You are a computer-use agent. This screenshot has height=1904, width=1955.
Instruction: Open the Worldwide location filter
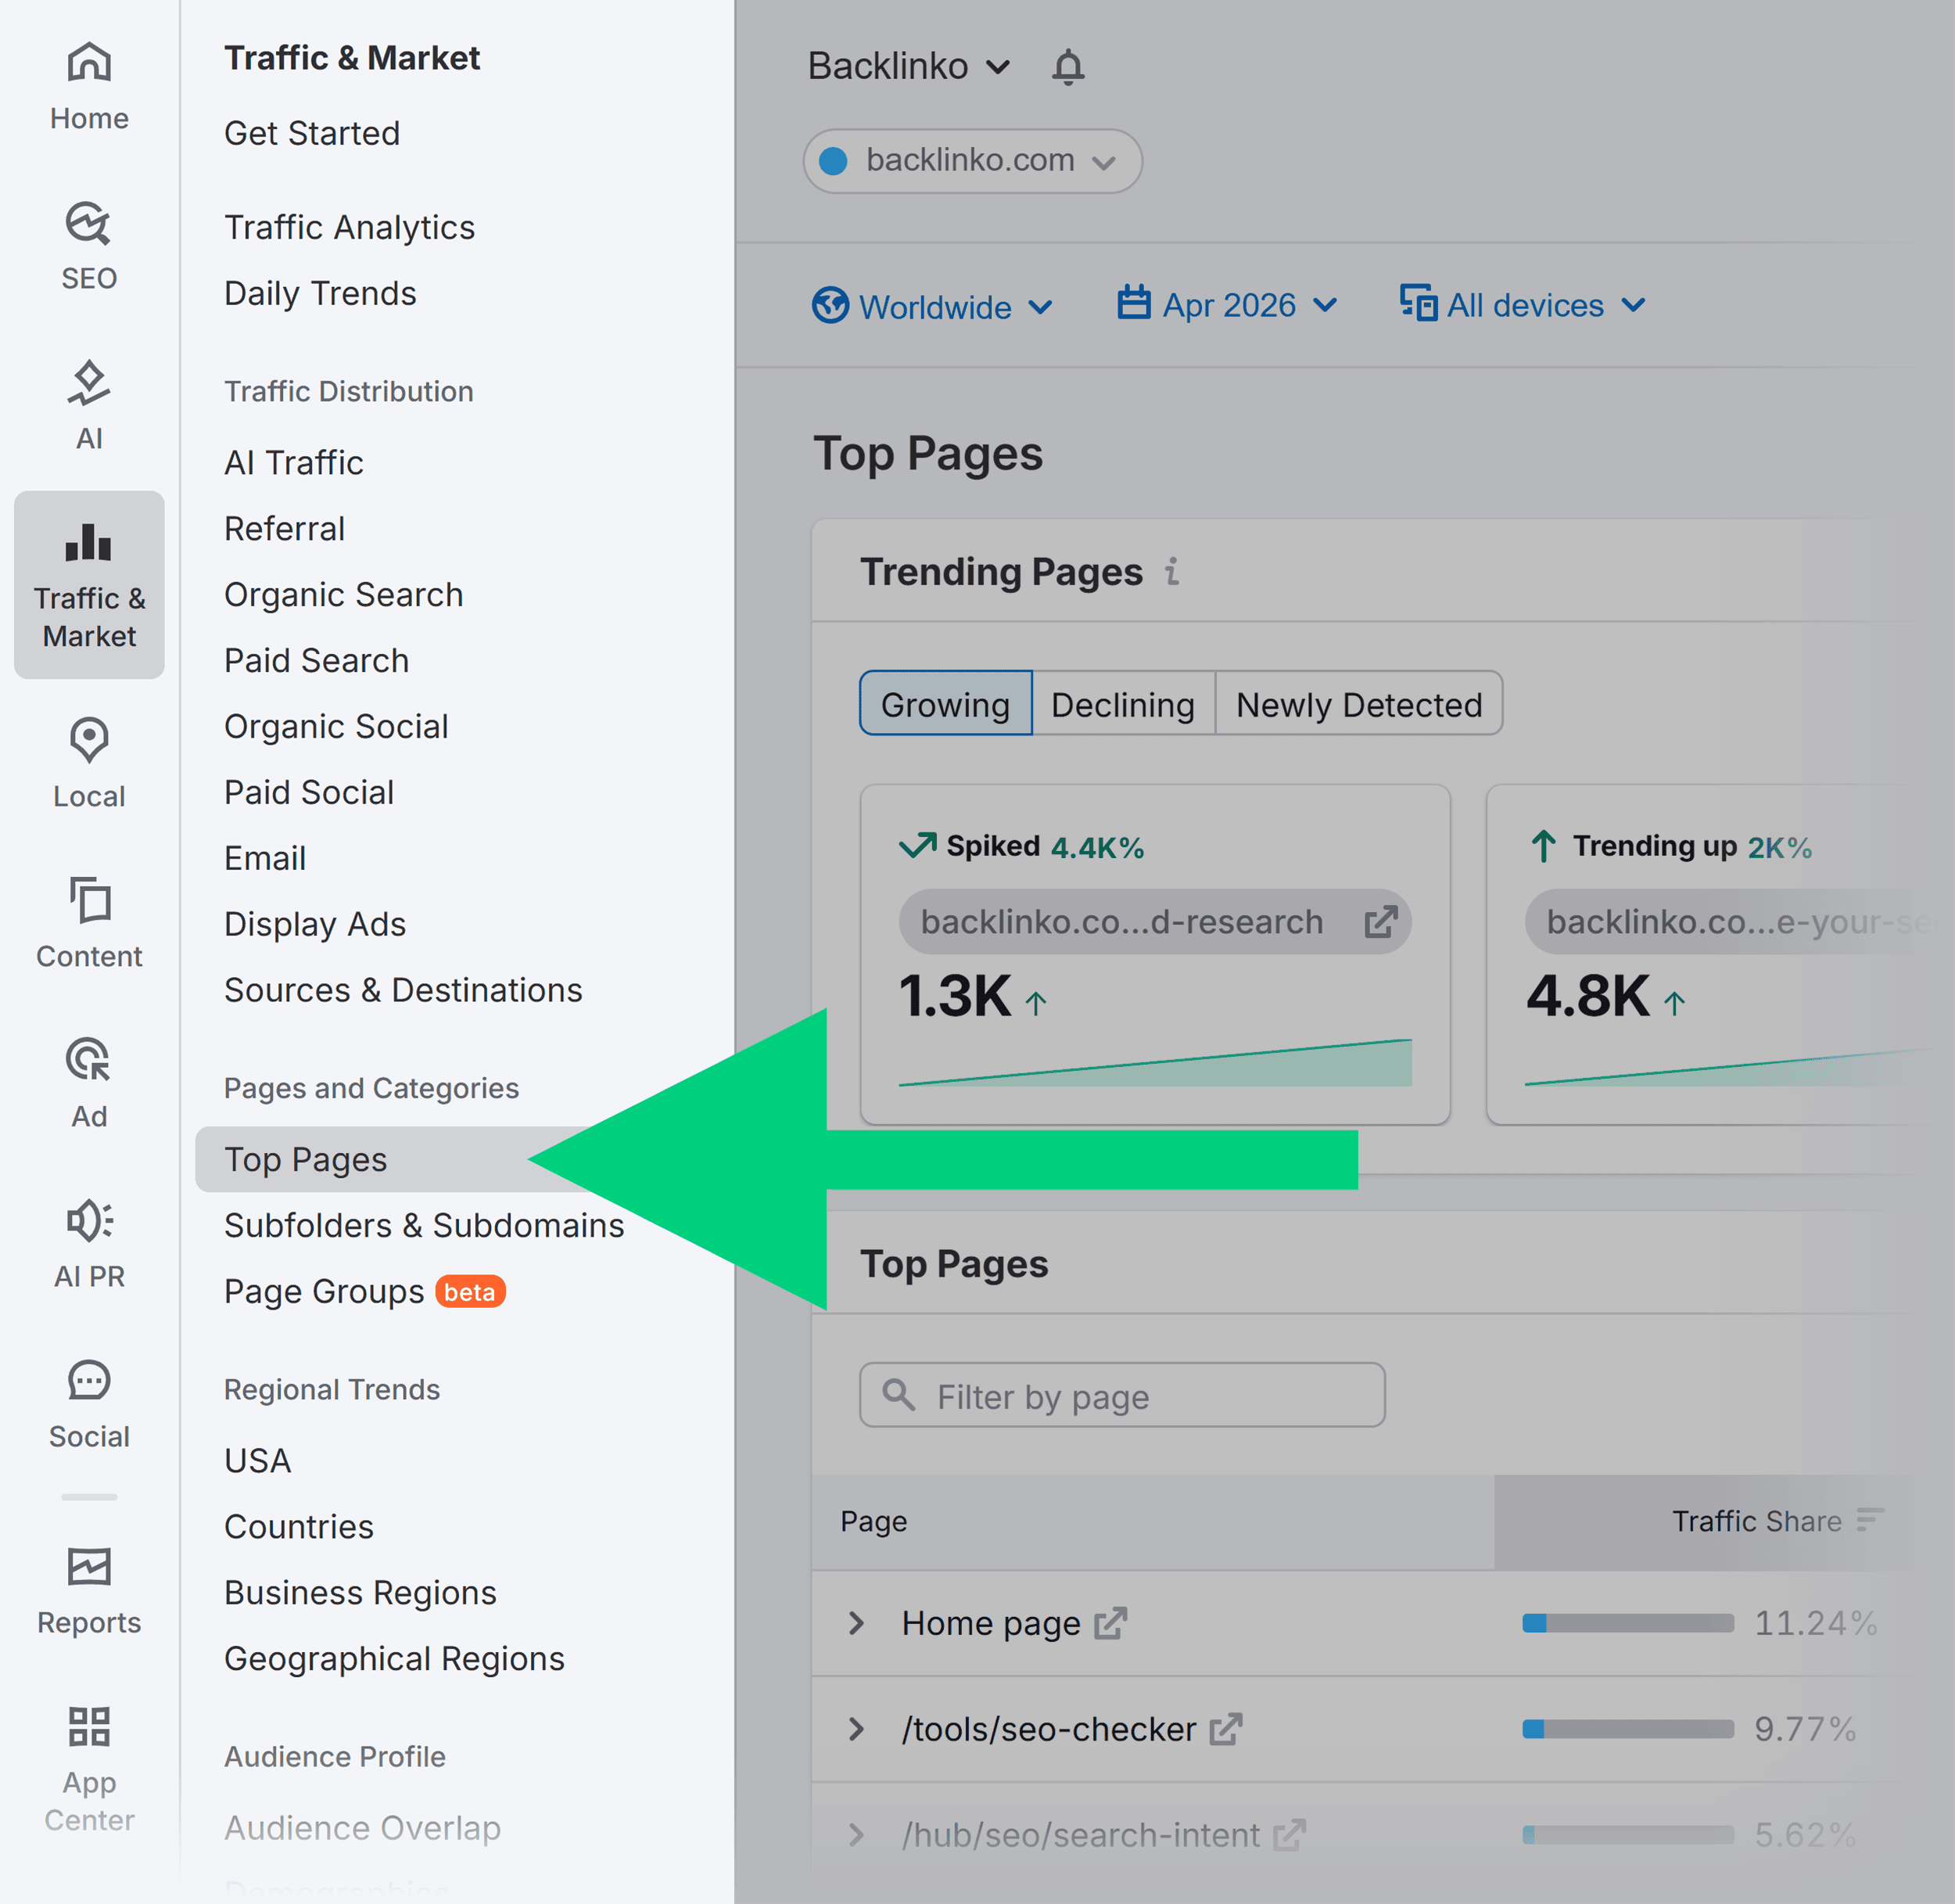931,306
